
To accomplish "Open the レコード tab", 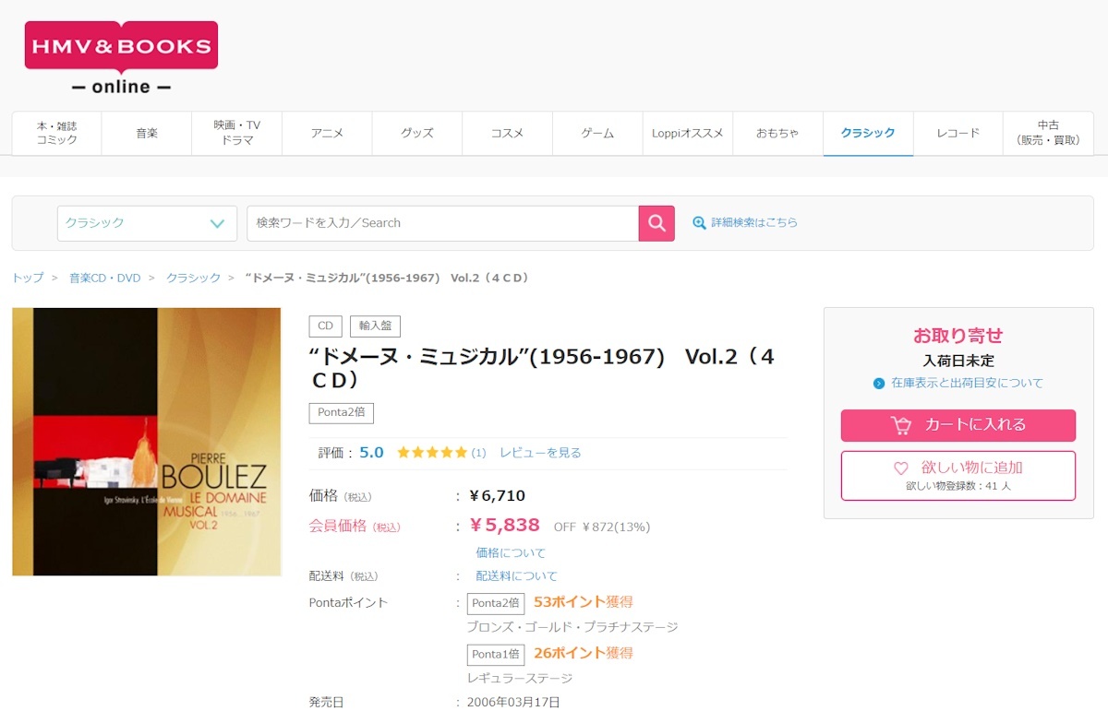I will pos(957,133).
